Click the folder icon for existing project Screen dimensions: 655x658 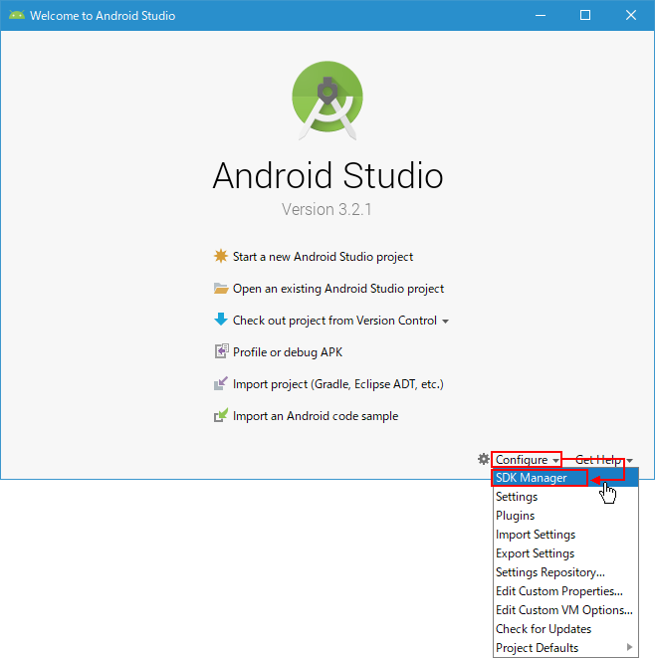coord(221,289)
